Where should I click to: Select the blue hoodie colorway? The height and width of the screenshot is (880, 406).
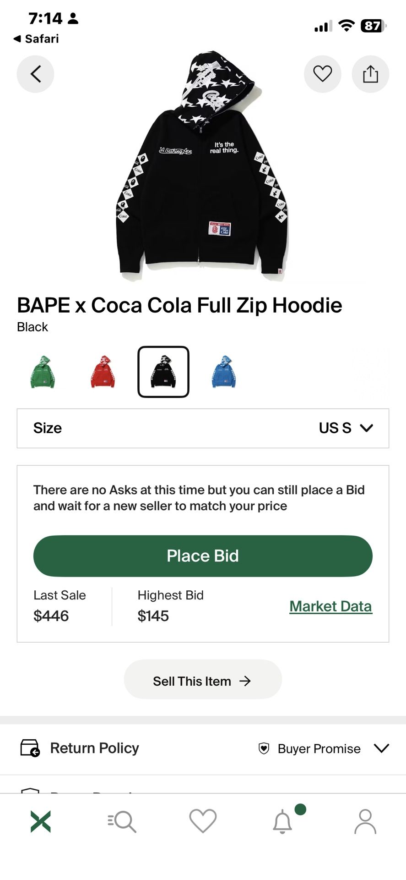224,372
